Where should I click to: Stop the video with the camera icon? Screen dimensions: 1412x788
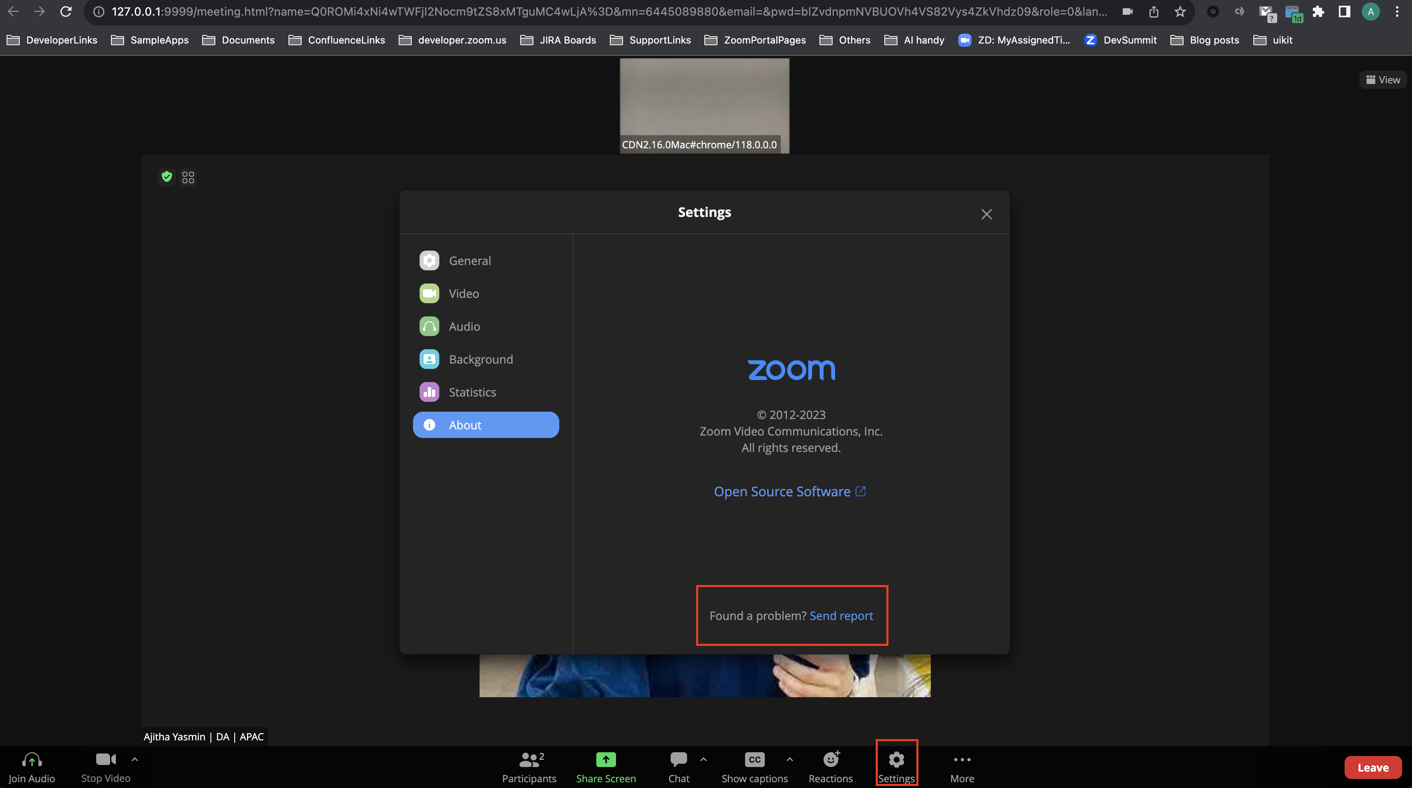click(x=106, y=760)
